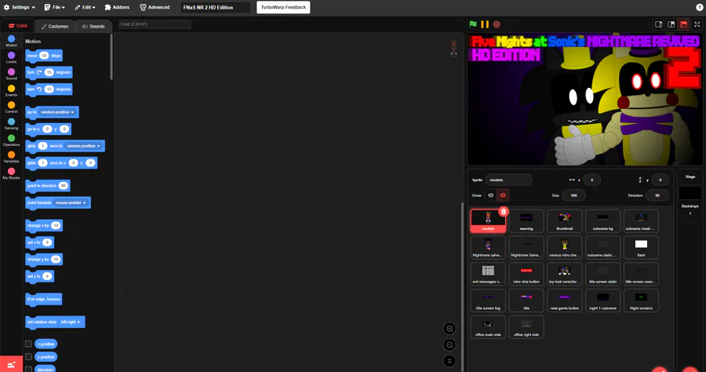Screen dimensions: 706x372
Task: Pause the project with the pause button
Action: click(485, 24)
